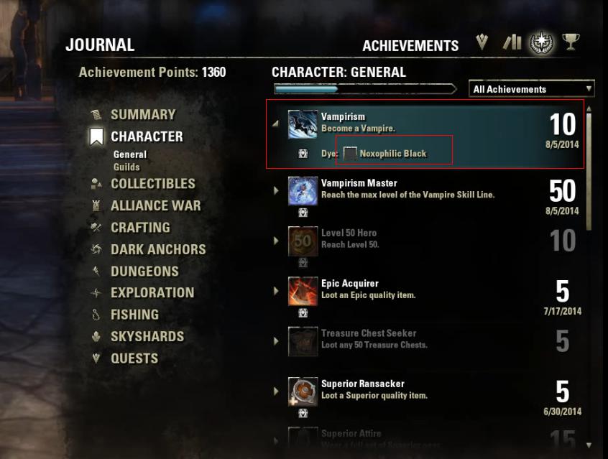Expand the Vampirism Master achievement
Image resolution: width=608 pixels, height=459 pixels.
point(276,190)
